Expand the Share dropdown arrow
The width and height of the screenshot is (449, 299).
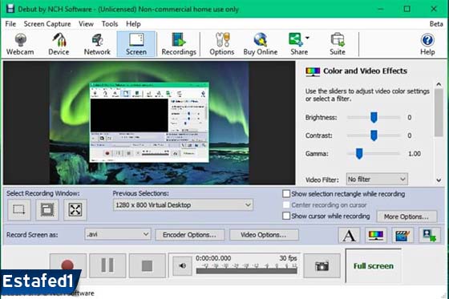[x=307, y=38]
